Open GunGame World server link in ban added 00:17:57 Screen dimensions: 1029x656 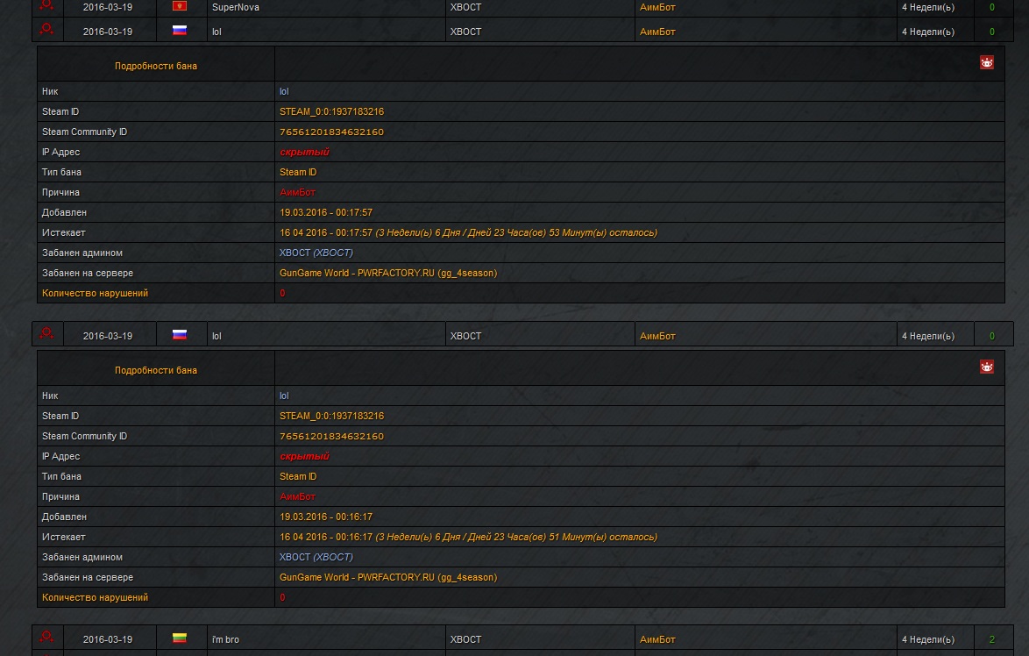coord(387,274)
